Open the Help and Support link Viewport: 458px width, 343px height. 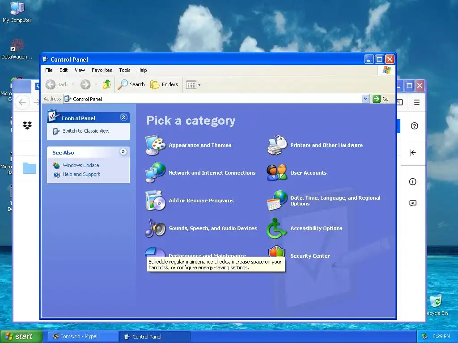[x=81, y=174]
